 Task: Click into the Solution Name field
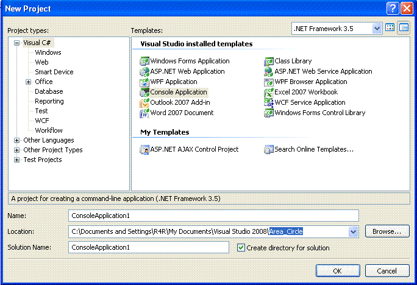point(149,247)
